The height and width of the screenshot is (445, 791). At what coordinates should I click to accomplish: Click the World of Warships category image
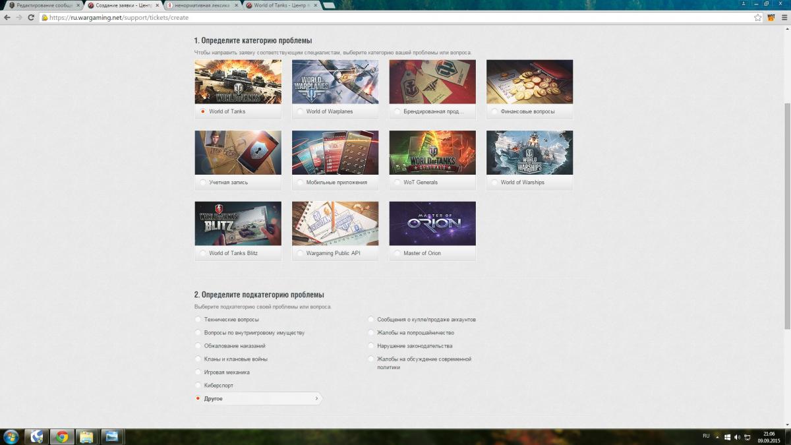529,152
